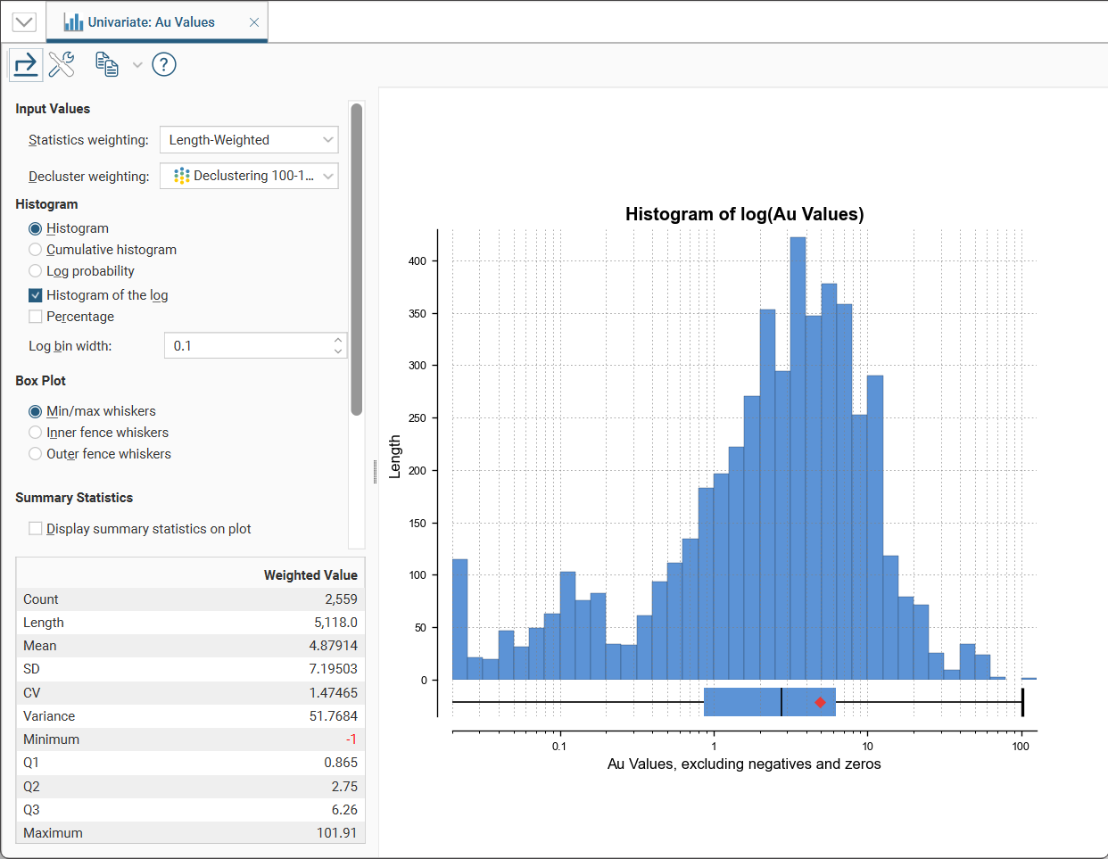1108x859 pixels.
Task: Click the settings panel vertical scrollbar
Action: coord(357,259)
